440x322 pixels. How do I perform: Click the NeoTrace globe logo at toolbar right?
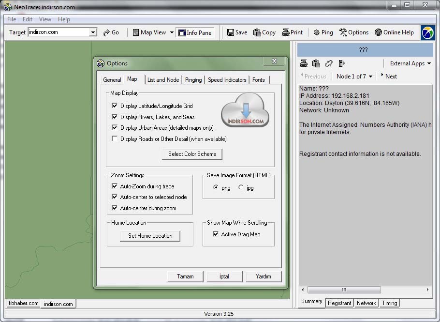point(427,32)
